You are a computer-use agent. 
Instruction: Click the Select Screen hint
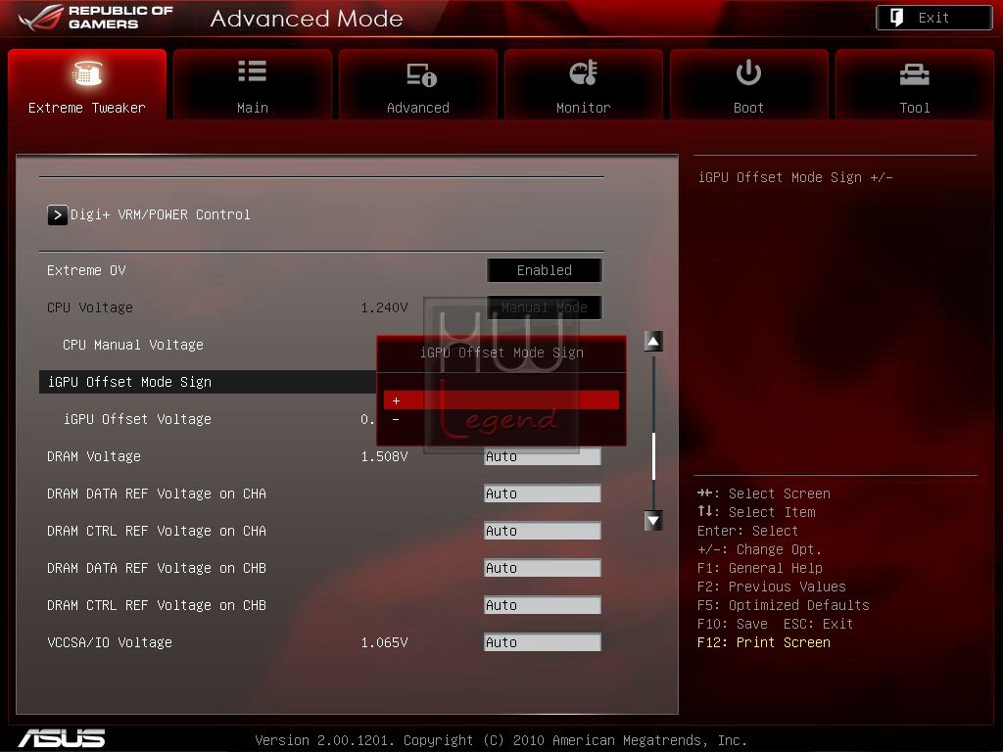[764, 493]
